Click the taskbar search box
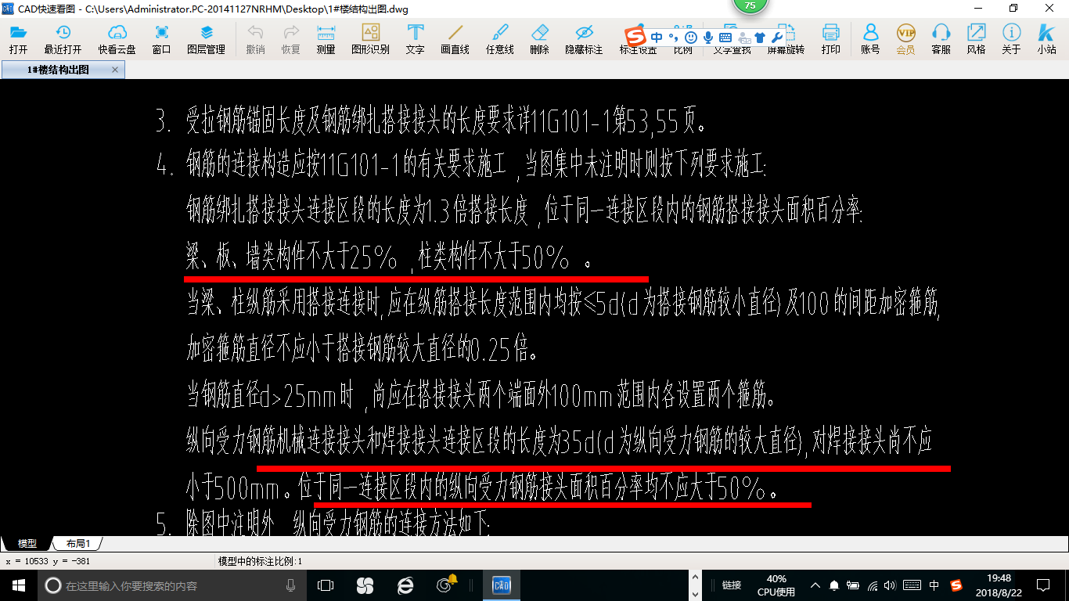 pos(172,585)
